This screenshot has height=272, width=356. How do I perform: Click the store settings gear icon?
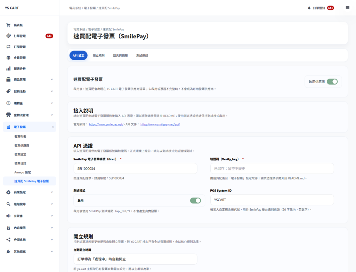(8, 192)
